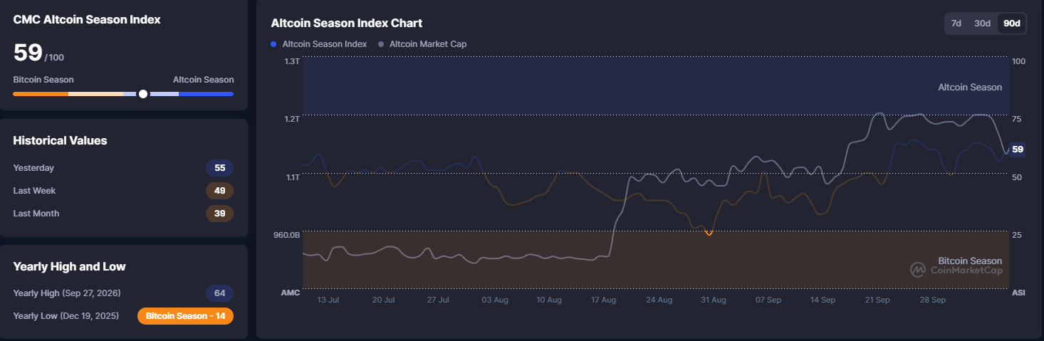Click the 27 Jul date tick
1044x341 pixels.
pos(438,300)
